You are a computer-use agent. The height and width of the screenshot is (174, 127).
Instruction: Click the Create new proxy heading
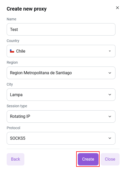tap(27, 9)
